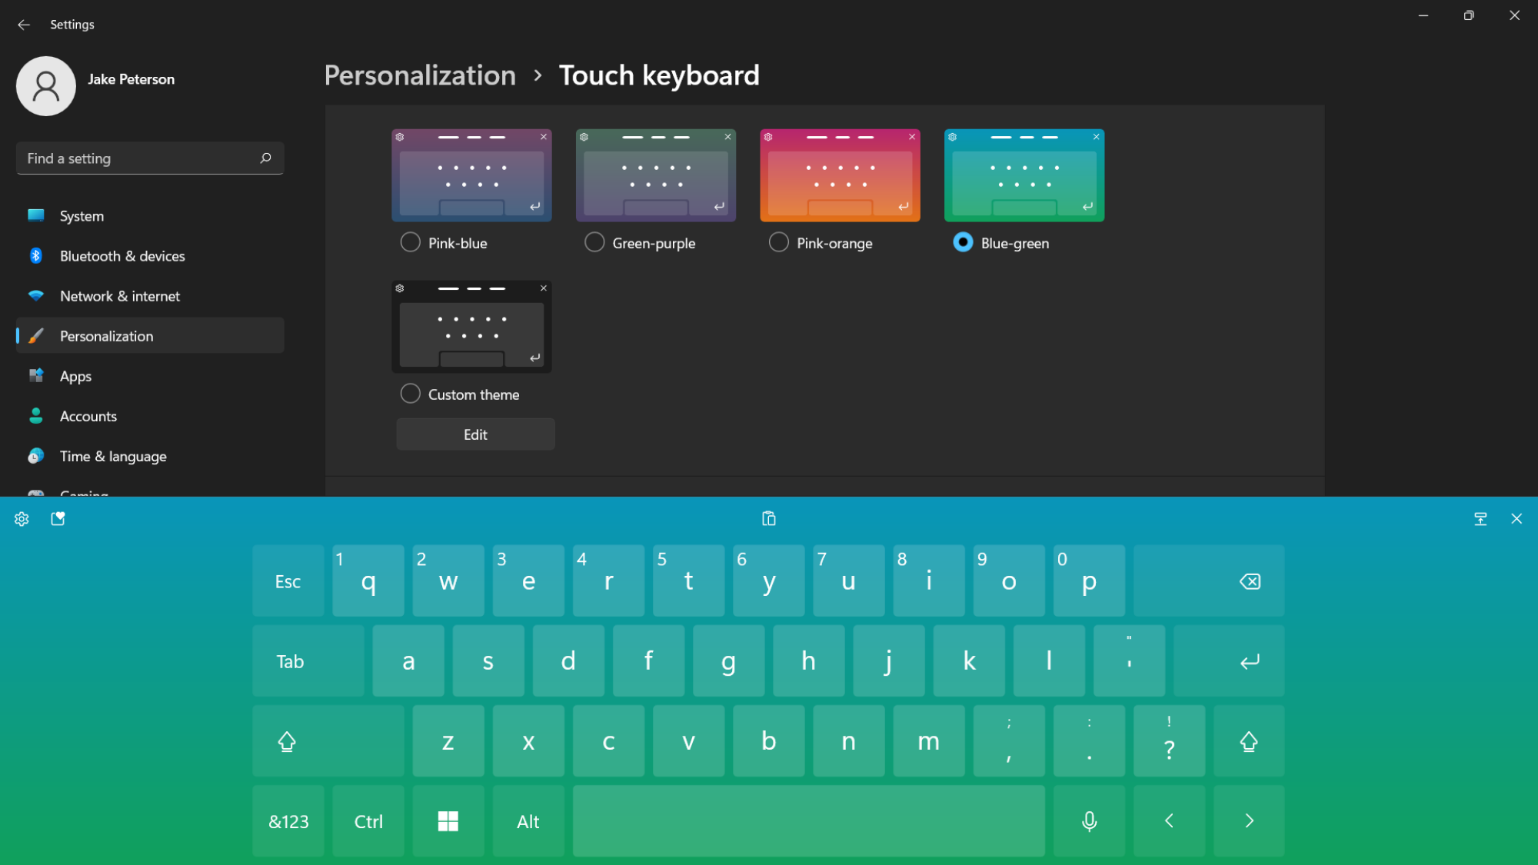Tap the l key

1049,661
